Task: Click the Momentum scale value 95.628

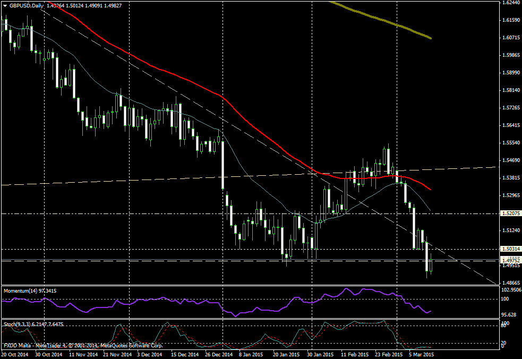Action: click(x=509, y=314)
